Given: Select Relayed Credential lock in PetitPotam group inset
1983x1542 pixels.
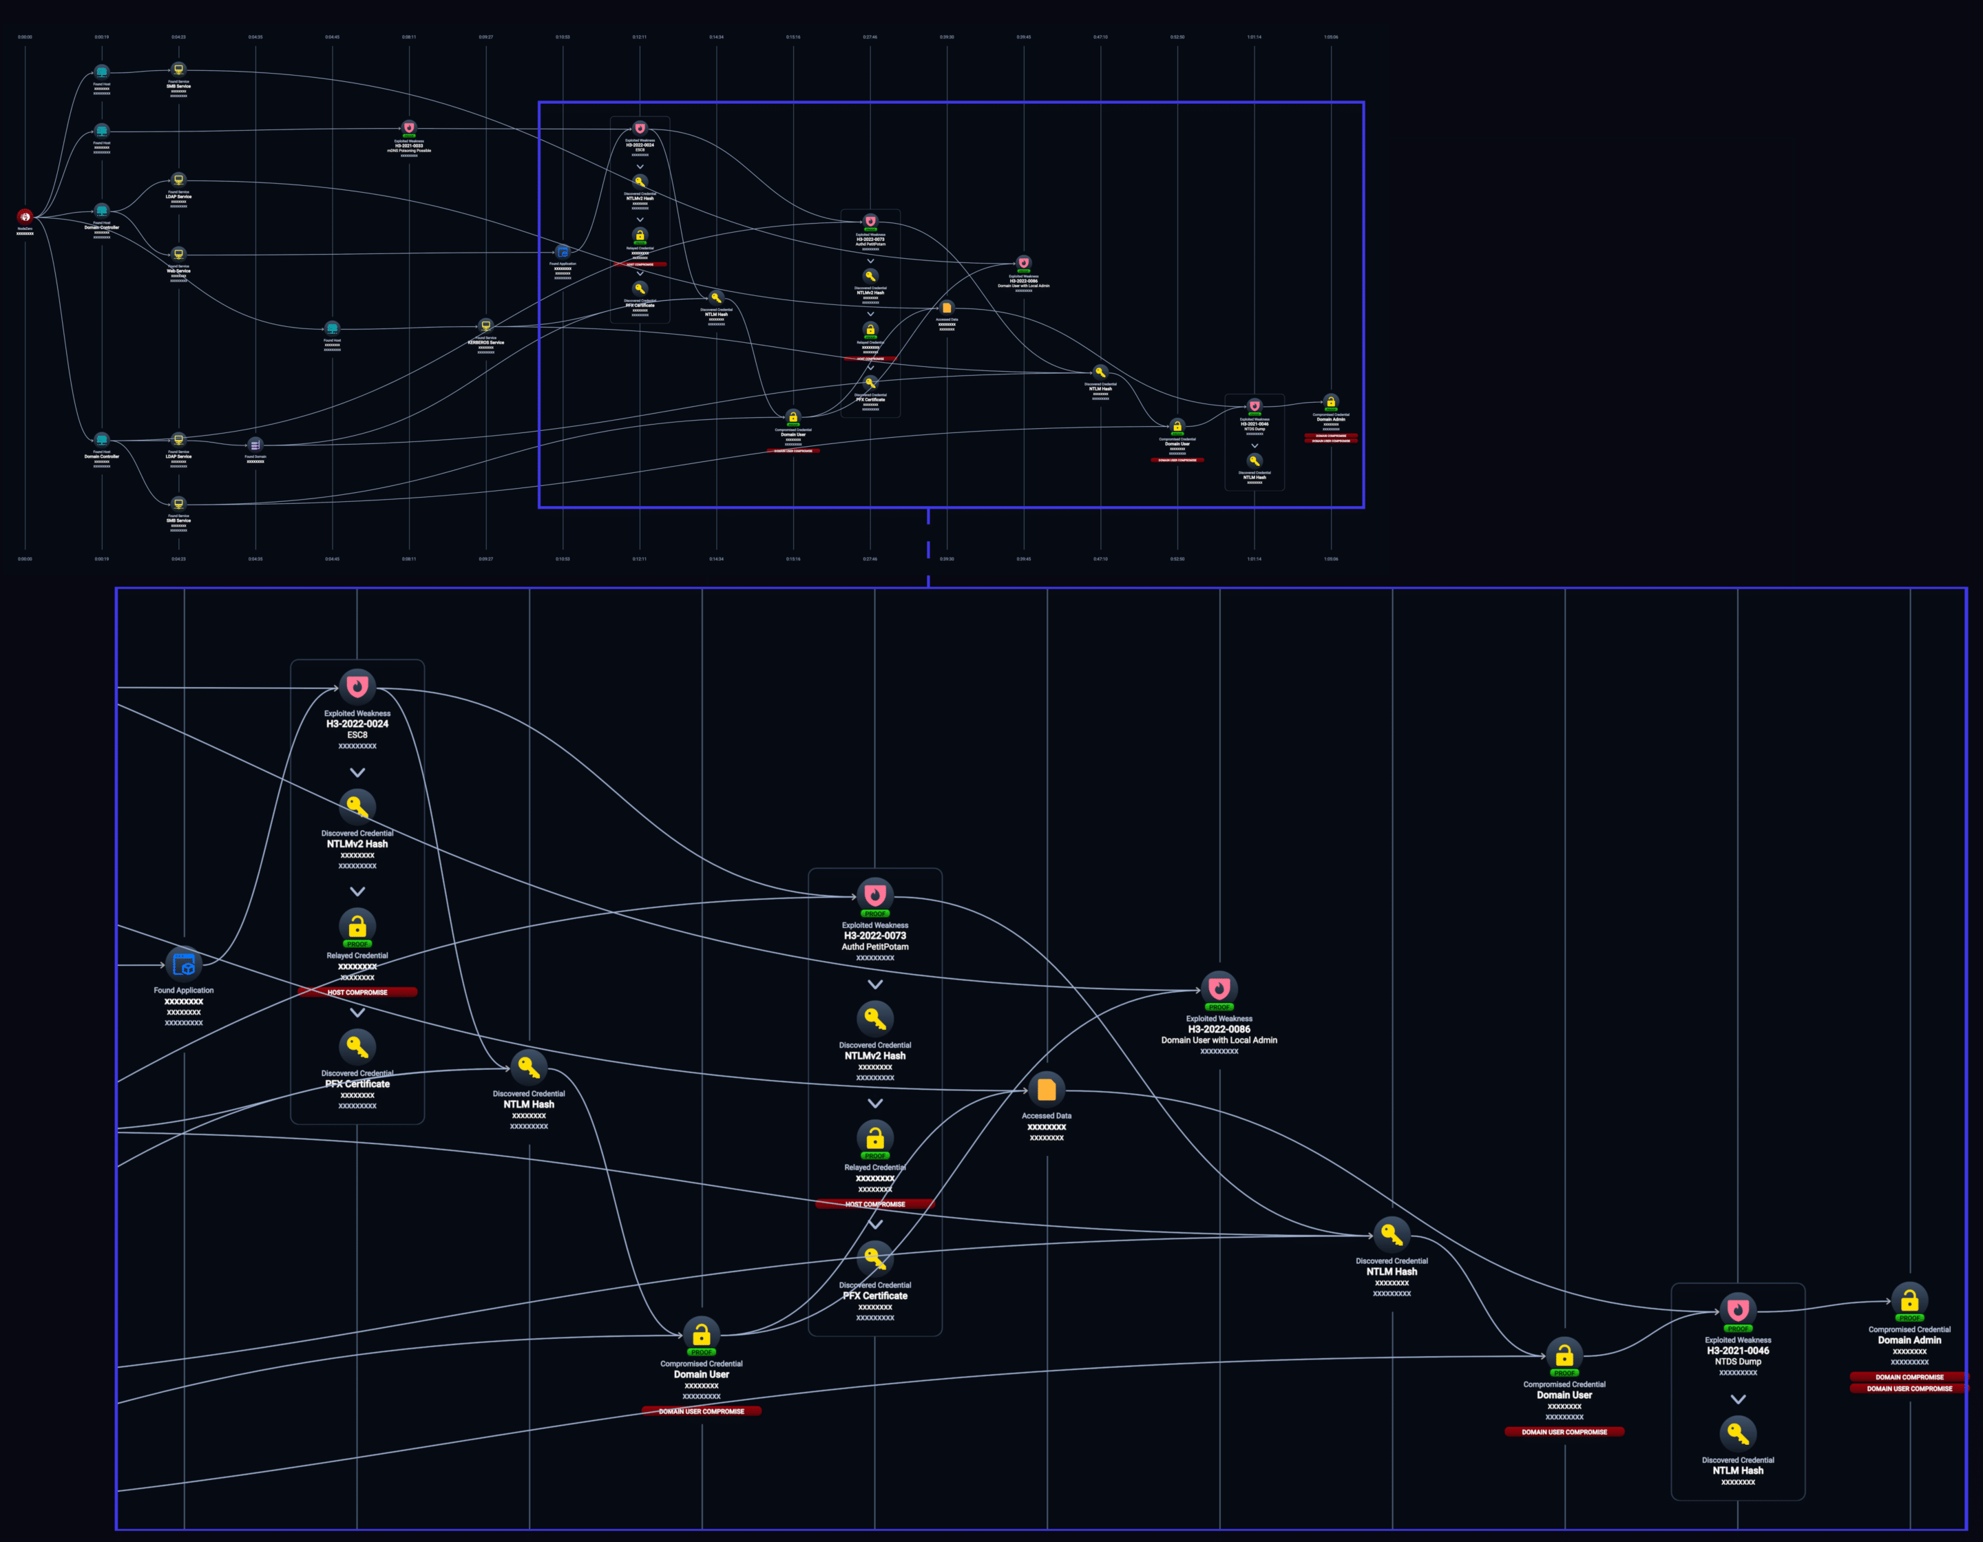Looking at the screenshot, I should pyautogui.click(x=875, y=1137).
